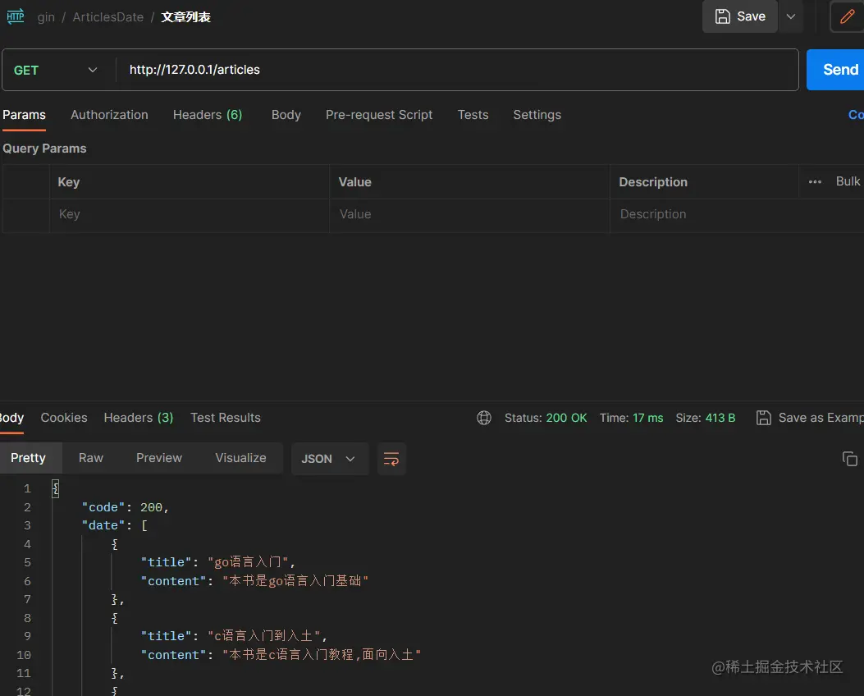Click the HTTP request type icon
864x696 pixels.
(x=16, y=16)
